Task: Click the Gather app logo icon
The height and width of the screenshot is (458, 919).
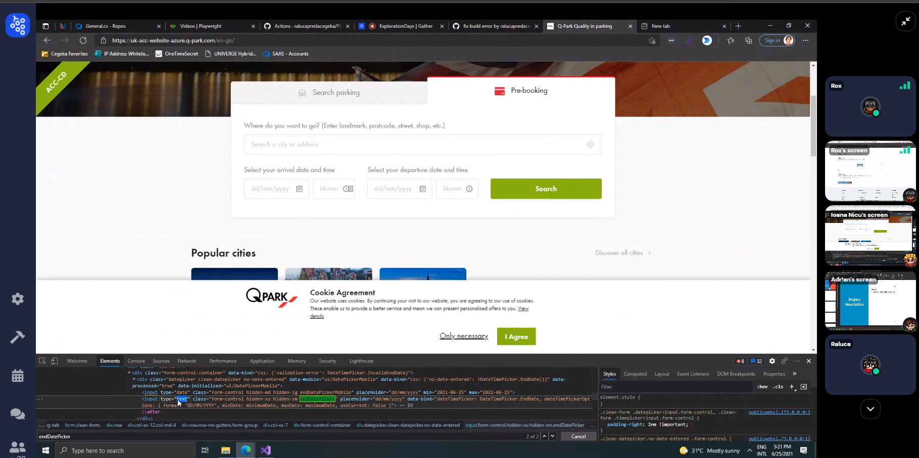Action: coord(18,25)
